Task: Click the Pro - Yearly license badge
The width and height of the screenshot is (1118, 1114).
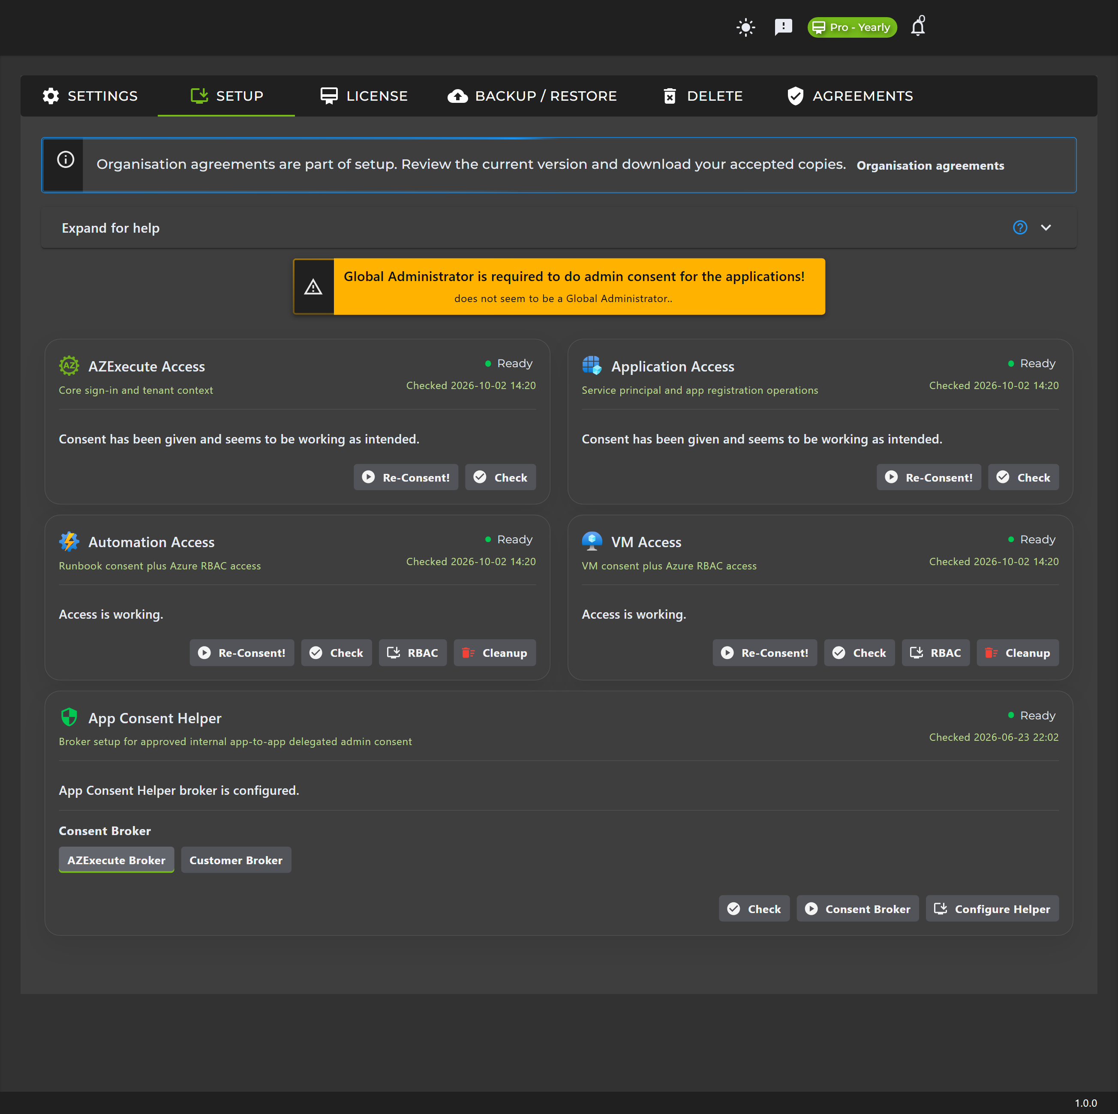Action: click(x=852, y=27)
